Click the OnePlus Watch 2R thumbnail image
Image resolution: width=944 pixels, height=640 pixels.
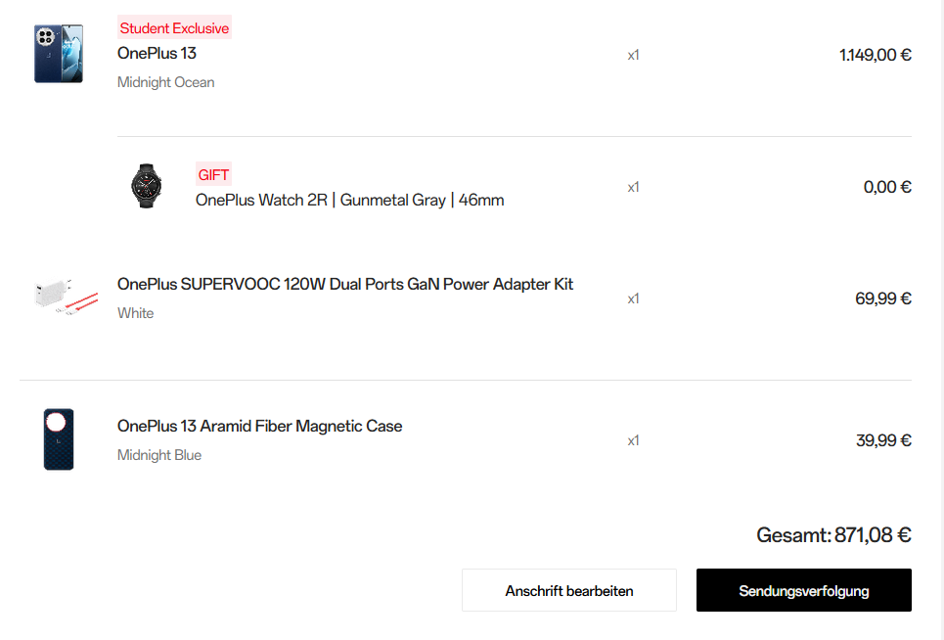point(146,186)
